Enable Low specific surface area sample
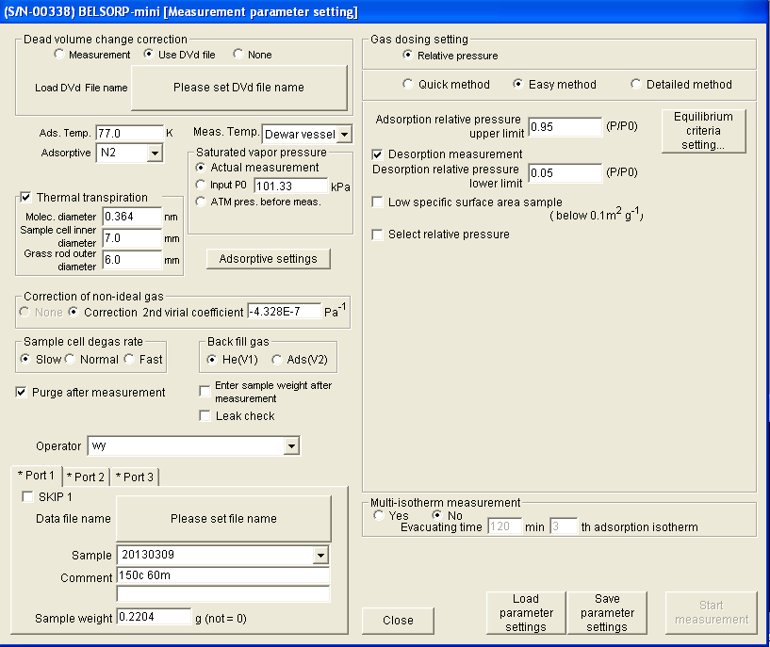Image resolution: width=770 pixels, height=647 pixels. click(377, 202)
